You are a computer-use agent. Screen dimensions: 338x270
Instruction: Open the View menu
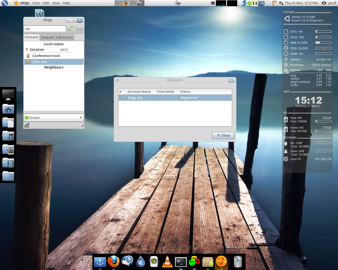tap(56, 3)
